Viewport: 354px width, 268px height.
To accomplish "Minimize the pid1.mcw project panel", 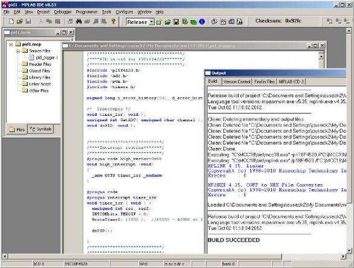I will point(58,33).
